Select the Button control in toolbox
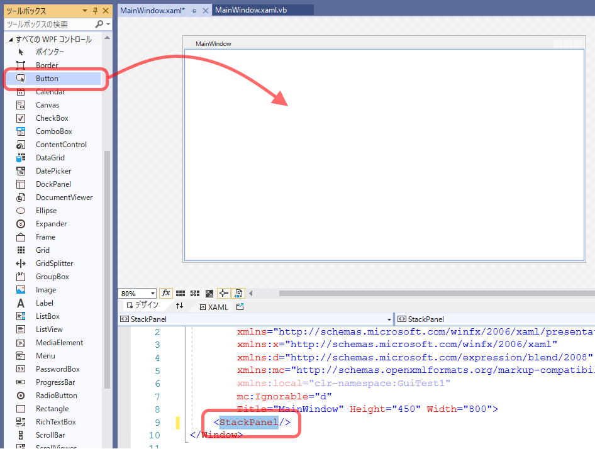The height and width of the screenshot is (449, 595). [x=53, y=79]
